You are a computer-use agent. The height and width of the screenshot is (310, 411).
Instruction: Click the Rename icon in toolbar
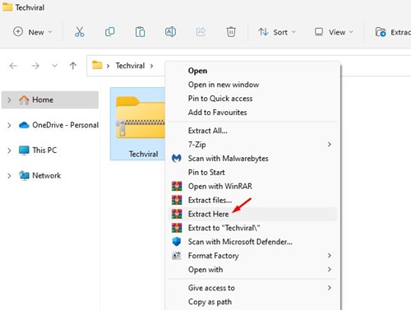click(x=170, y=32)
